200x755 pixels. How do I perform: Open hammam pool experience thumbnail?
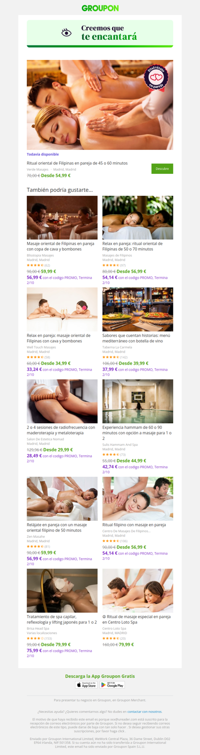pos(138,401)
